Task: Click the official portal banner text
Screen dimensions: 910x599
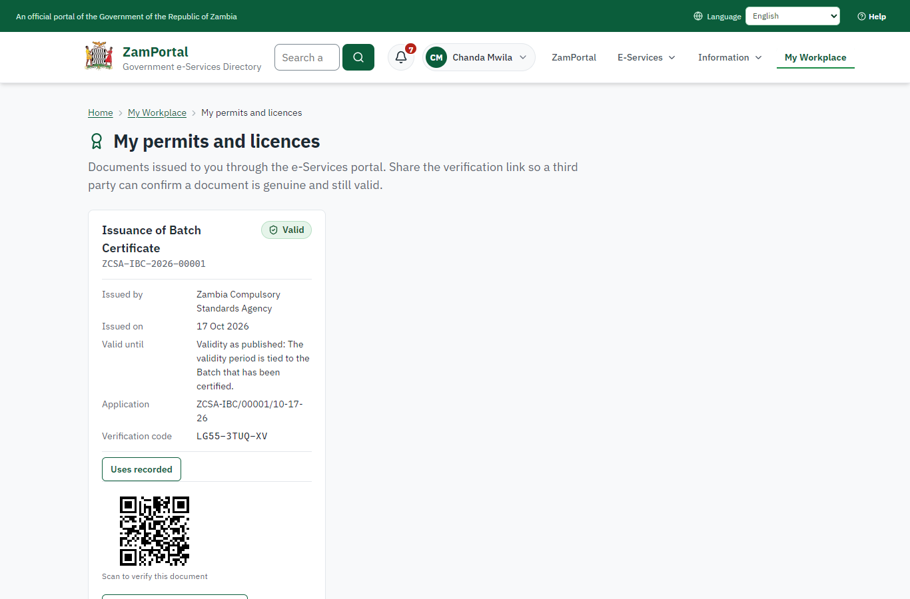Action: pyautogui.click(x=127, y=16)
